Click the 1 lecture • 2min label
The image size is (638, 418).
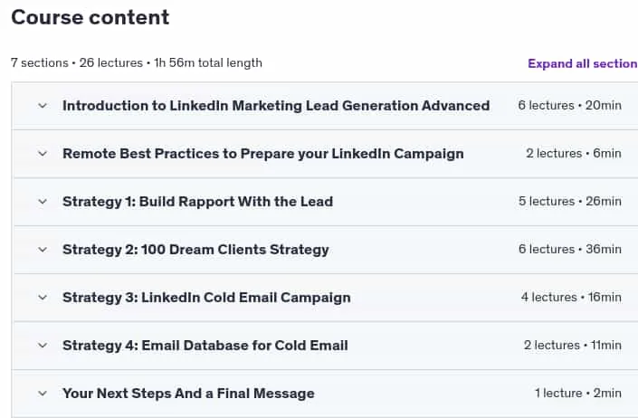[577, 394]
